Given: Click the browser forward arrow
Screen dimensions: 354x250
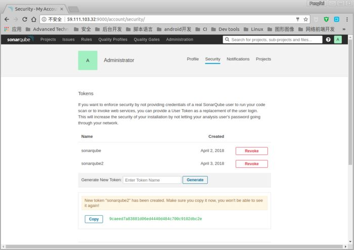Looking at the screenshot, I should (x=16, y=19).
